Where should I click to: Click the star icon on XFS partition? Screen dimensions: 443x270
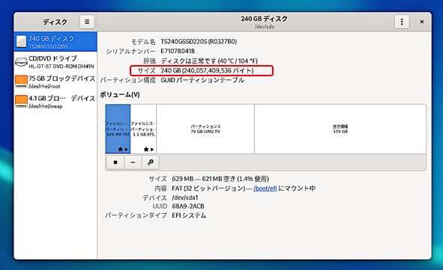[145, 150]
